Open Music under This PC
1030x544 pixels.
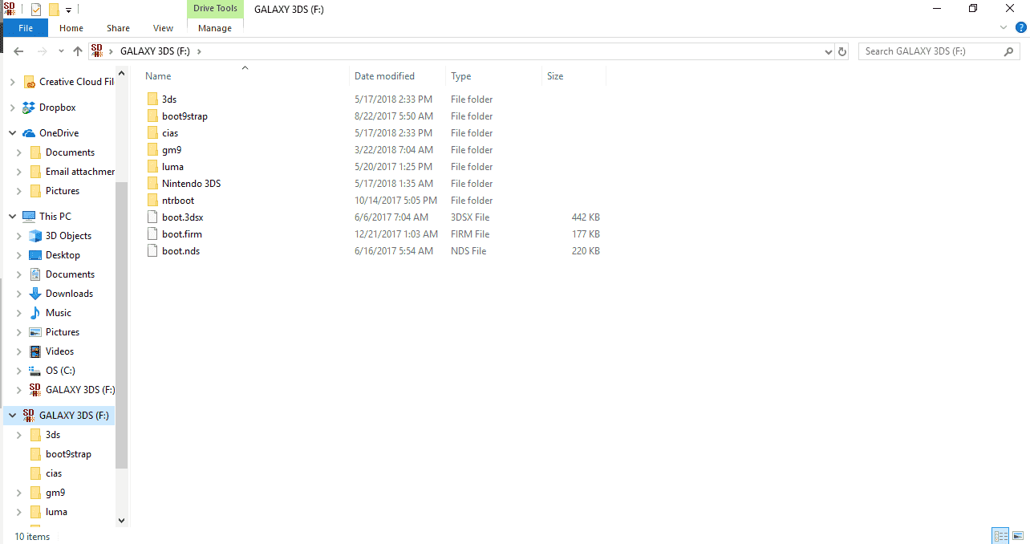coord(59,313)
